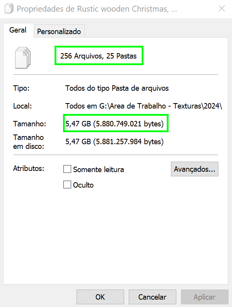Viewport: 232px width, 307px height.
Task: Switch to the Personalizado tab
Action: pyautogui.click(x=59, y=31)
